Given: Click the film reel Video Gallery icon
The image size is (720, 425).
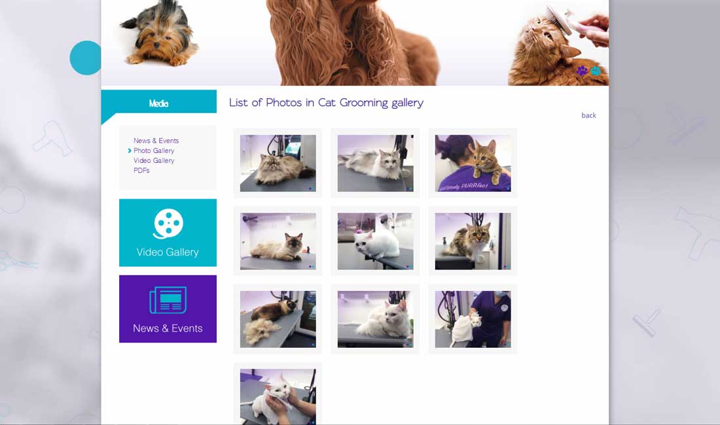Looking at the screenshot, I should pyautogui.click(x=168, y=224).
